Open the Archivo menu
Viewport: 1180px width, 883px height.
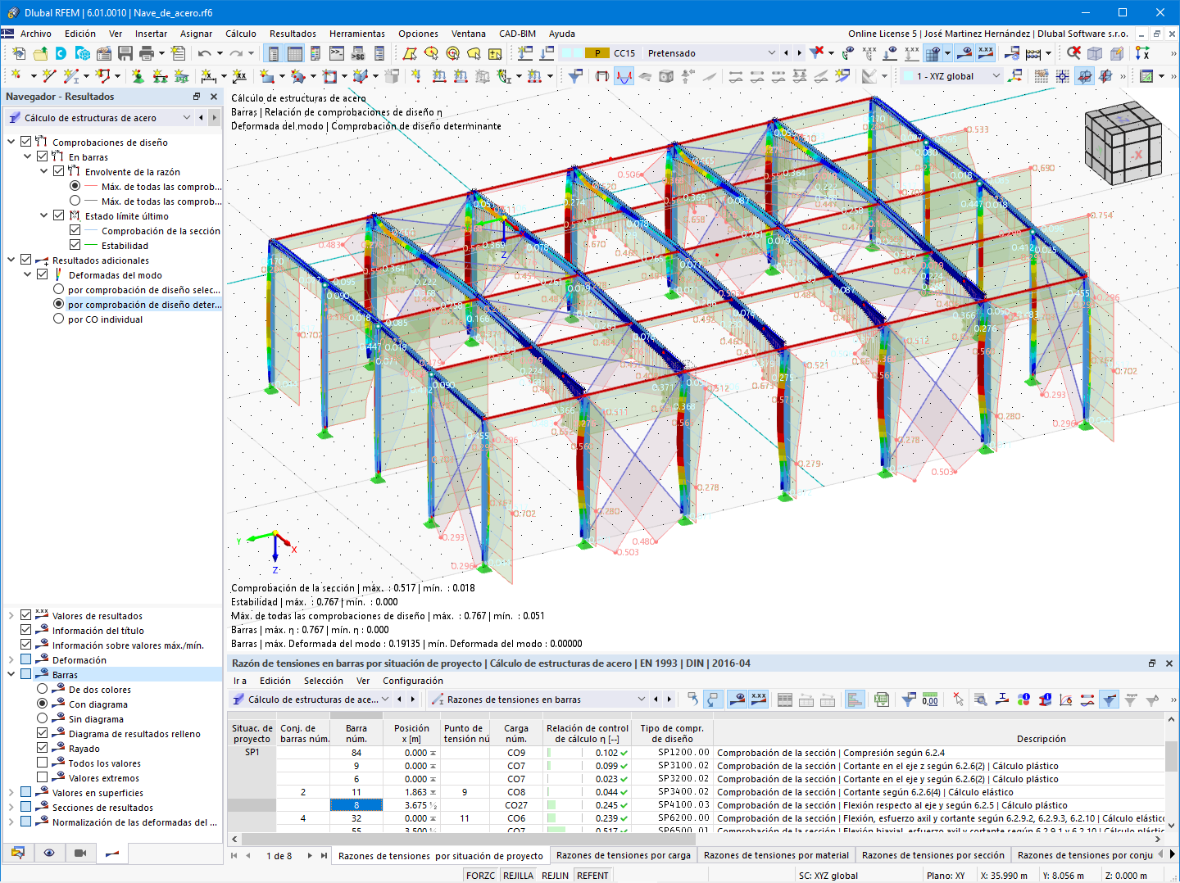coord(36,34)
